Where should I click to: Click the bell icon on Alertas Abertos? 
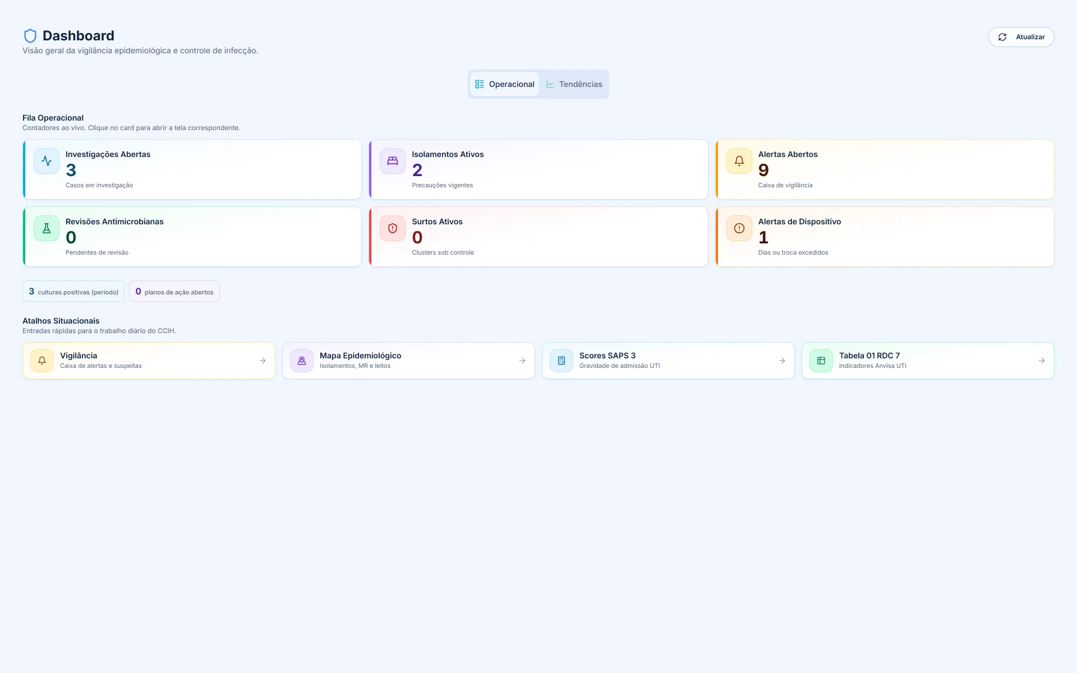click(739, 161)
